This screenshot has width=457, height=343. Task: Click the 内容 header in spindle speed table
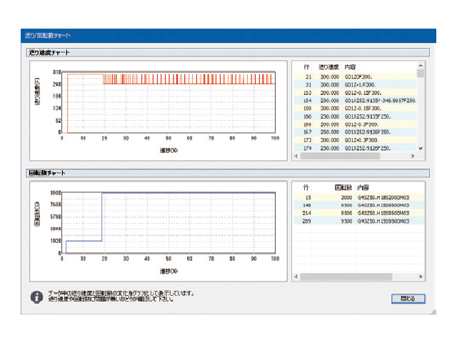pyautogui.click(x=363, y=187)
